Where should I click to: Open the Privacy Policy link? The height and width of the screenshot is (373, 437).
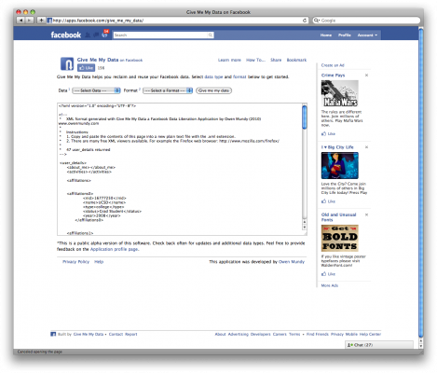[x=75, y=262]
